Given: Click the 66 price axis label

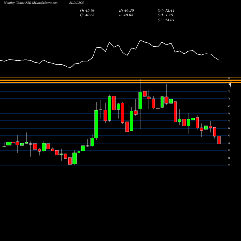Looking at the screenshot, I should [229, 106].
